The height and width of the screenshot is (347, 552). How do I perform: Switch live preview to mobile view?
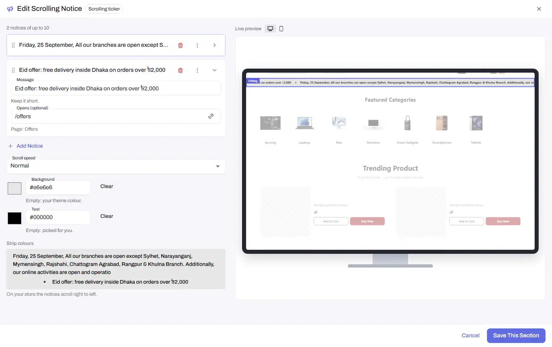[x=281, y=29]
